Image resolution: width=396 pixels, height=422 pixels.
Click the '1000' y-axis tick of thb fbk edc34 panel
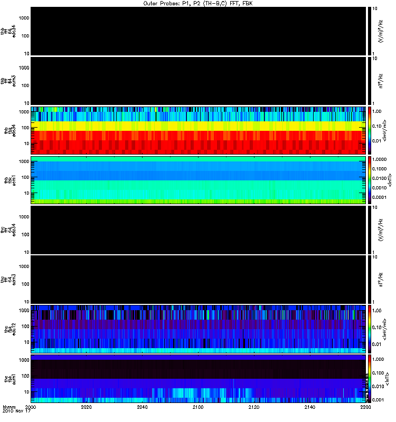coord(24,112)
